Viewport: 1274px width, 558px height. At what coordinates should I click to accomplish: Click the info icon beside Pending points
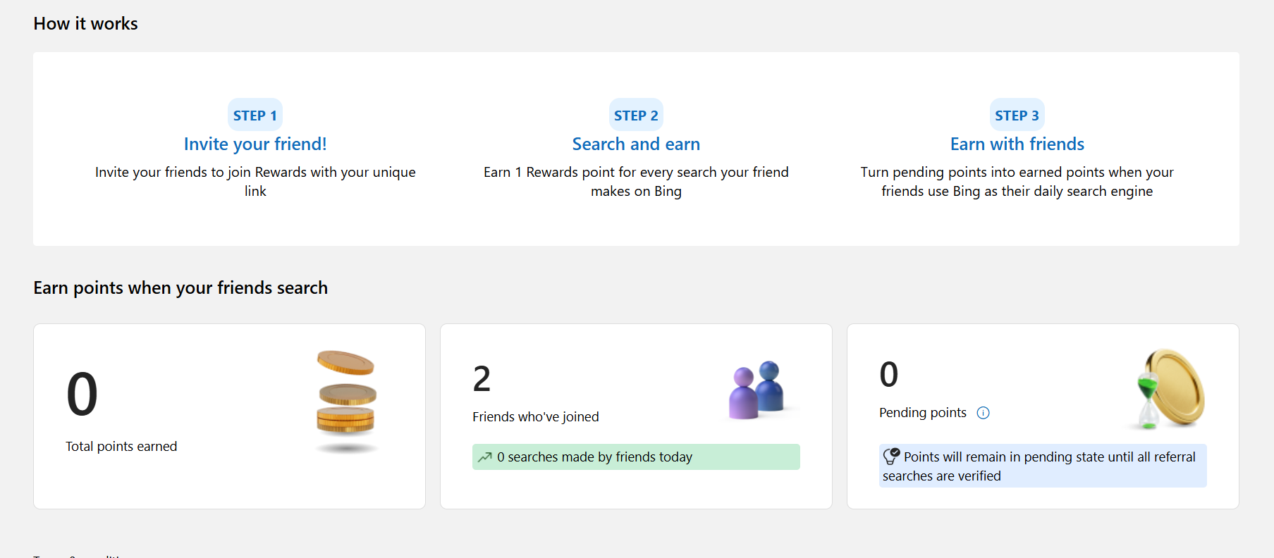pos(983,413)
